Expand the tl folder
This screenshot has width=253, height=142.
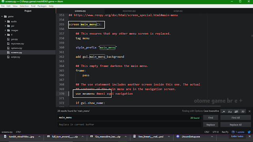click(x=5, y=35)
